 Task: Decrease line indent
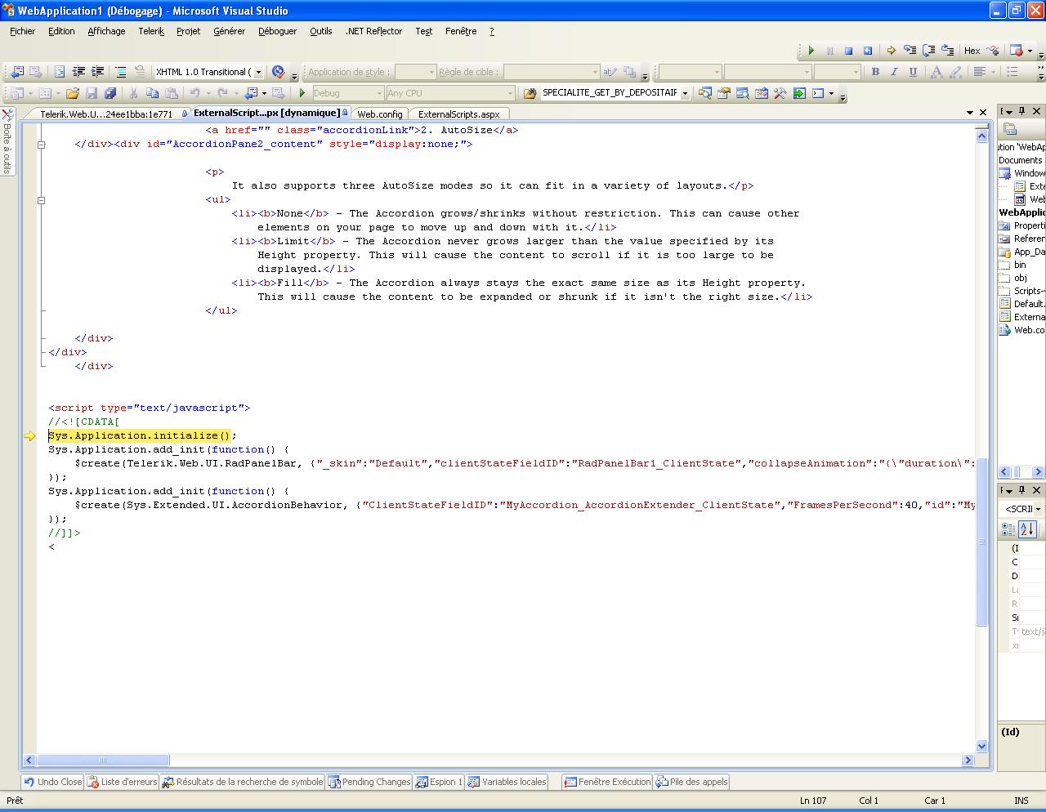point(78,72)
